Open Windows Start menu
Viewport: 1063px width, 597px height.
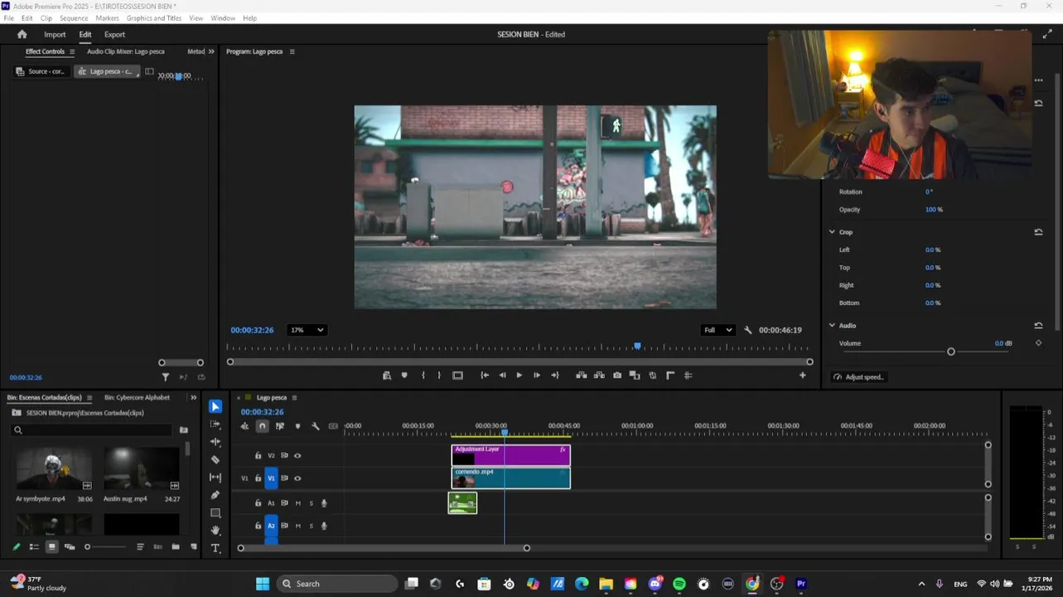point(263,584)
